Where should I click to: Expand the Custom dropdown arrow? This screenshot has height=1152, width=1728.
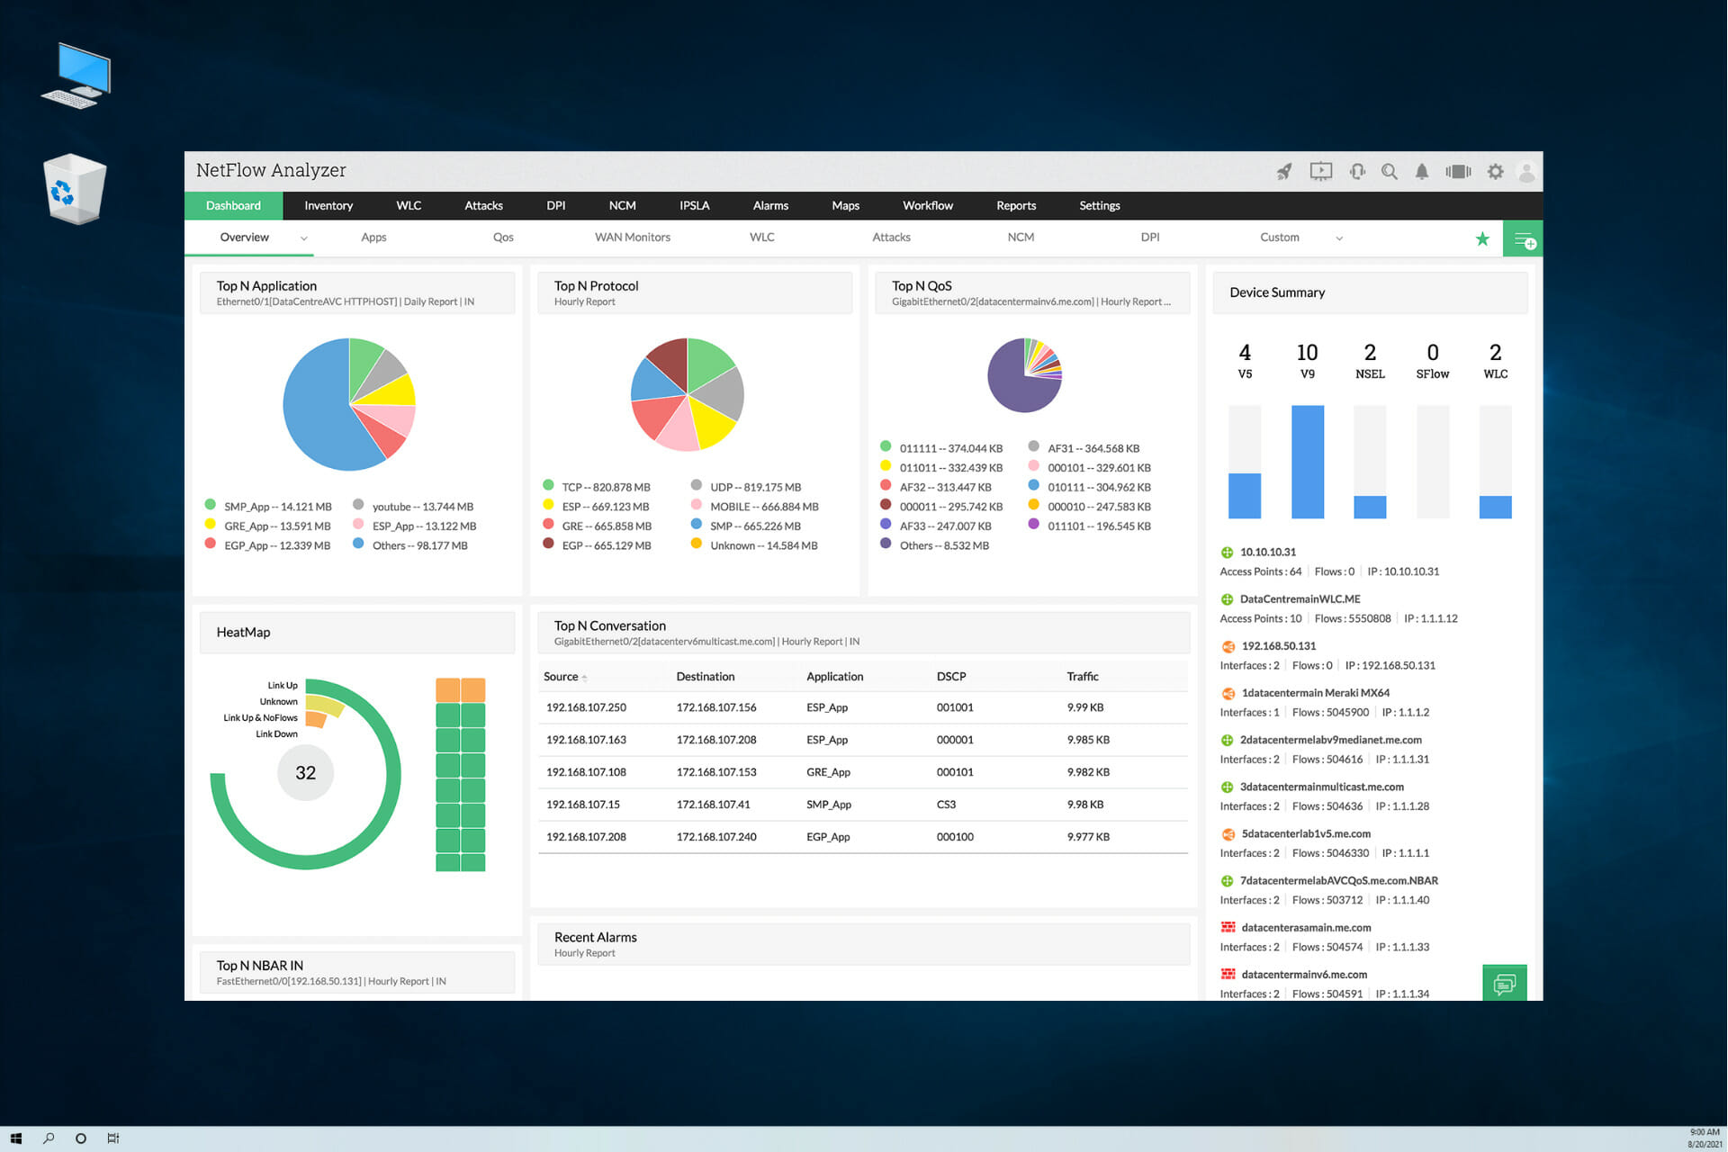tap(1339, 238)
